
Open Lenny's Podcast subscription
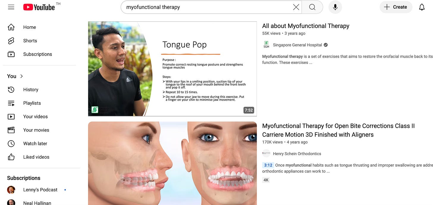click(x=40, y=190)
